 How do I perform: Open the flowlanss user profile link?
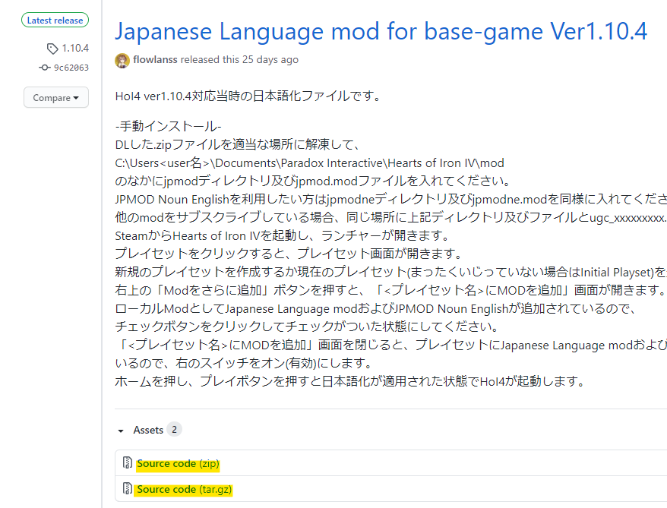[155, 59]
